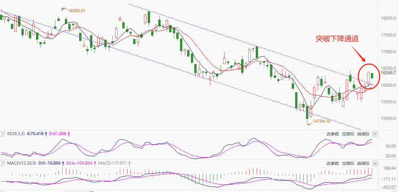Click 改参数 in the KD panel

tap(333, 134)
